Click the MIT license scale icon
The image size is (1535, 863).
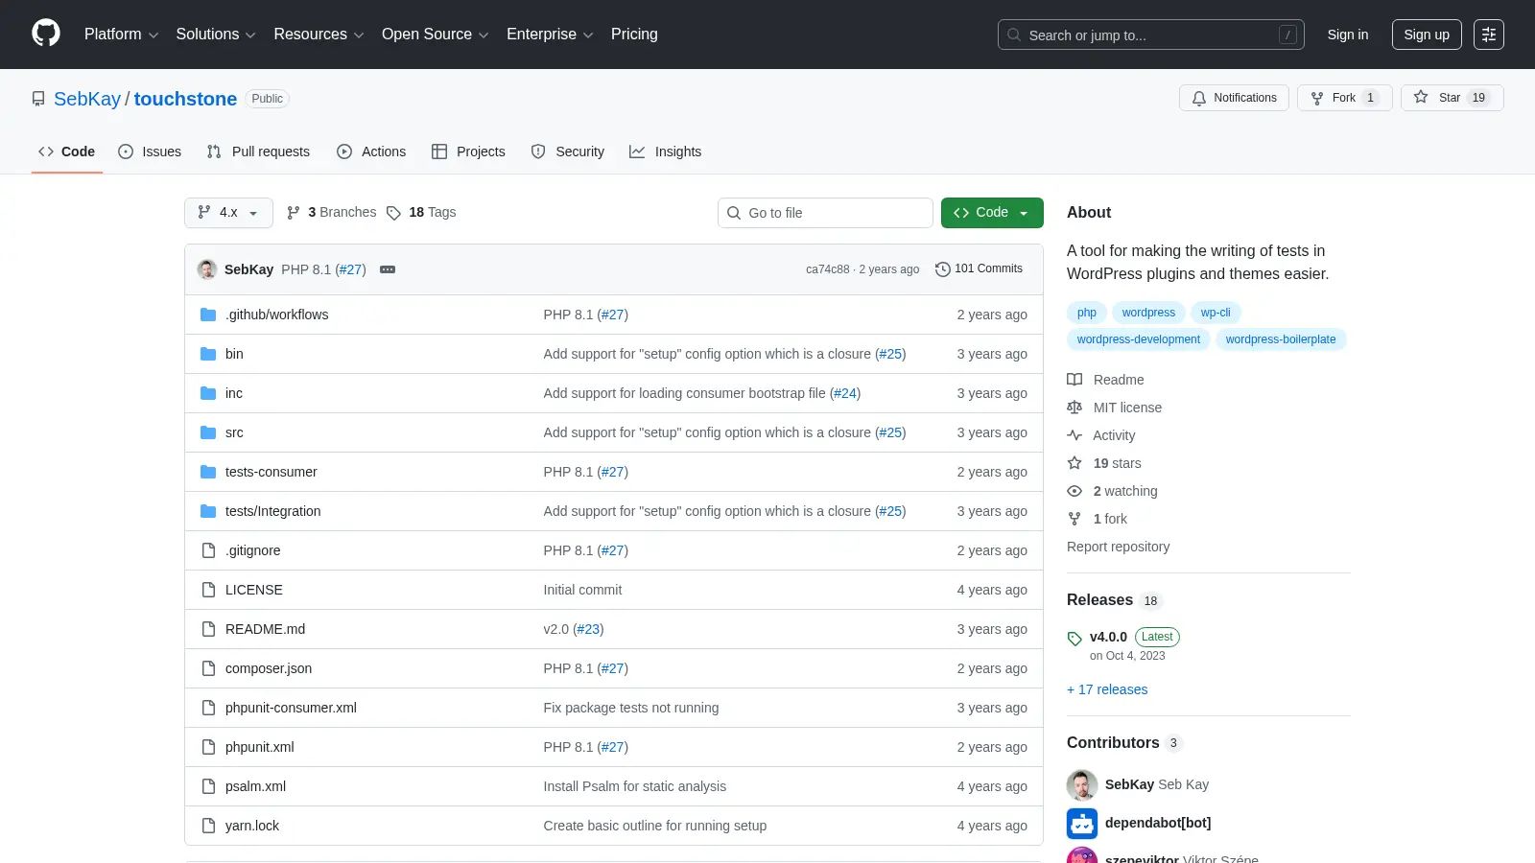pos(1074,408)
